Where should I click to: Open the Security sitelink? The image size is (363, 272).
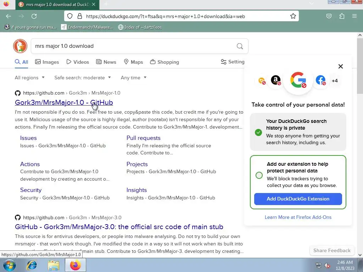[31, 190]
